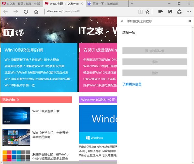Open 硬盘安装Win10方法详解 link
Viewport: 194px width, 164px height.
(x=100, y=72)
